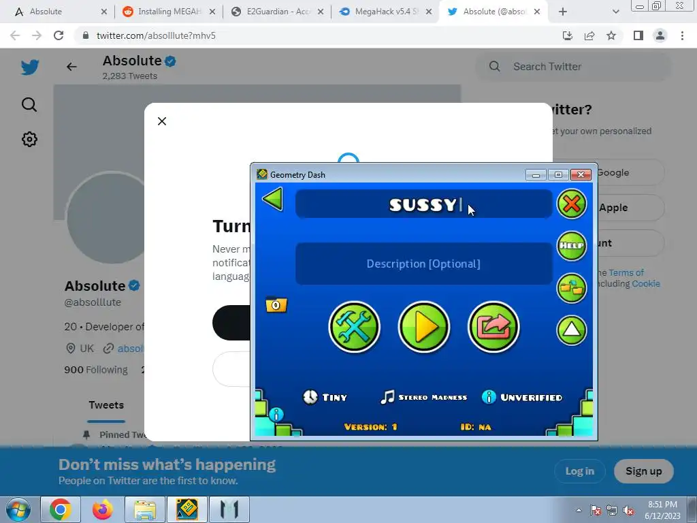Viewport: 697px width, 523px height.
Task: Open a new browser tab
Action: (x=563, y=12)
